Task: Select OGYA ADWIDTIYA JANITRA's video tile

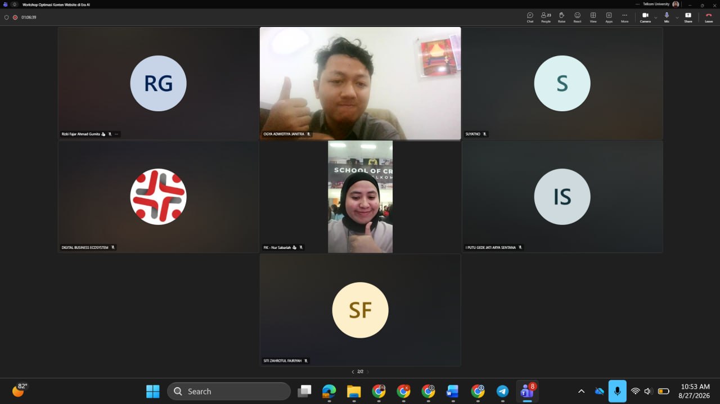Action: [360, 83]
